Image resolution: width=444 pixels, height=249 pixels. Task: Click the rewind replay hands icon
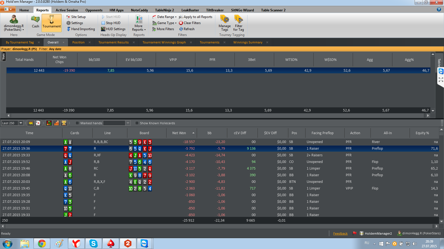[x=31, y=123]
